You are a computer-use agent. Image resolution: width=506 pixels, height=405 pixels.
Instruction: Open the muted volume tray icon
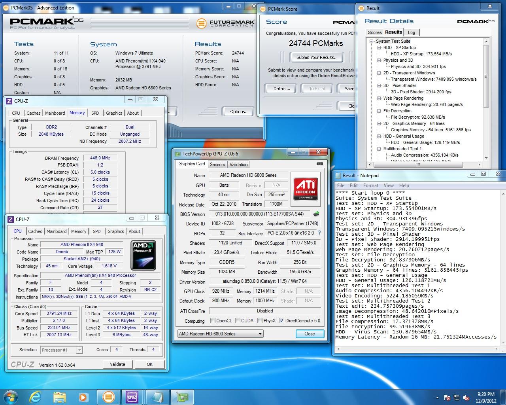click(466, 397)
